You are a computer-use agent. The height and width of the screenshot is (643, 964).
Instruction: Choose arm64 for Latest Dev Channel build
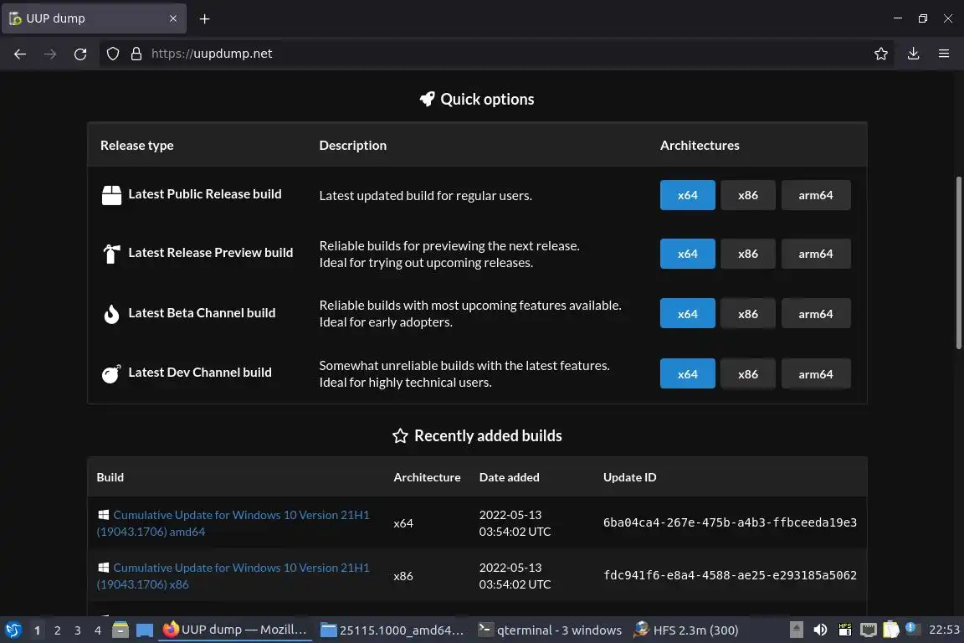[x=816, y=374]
